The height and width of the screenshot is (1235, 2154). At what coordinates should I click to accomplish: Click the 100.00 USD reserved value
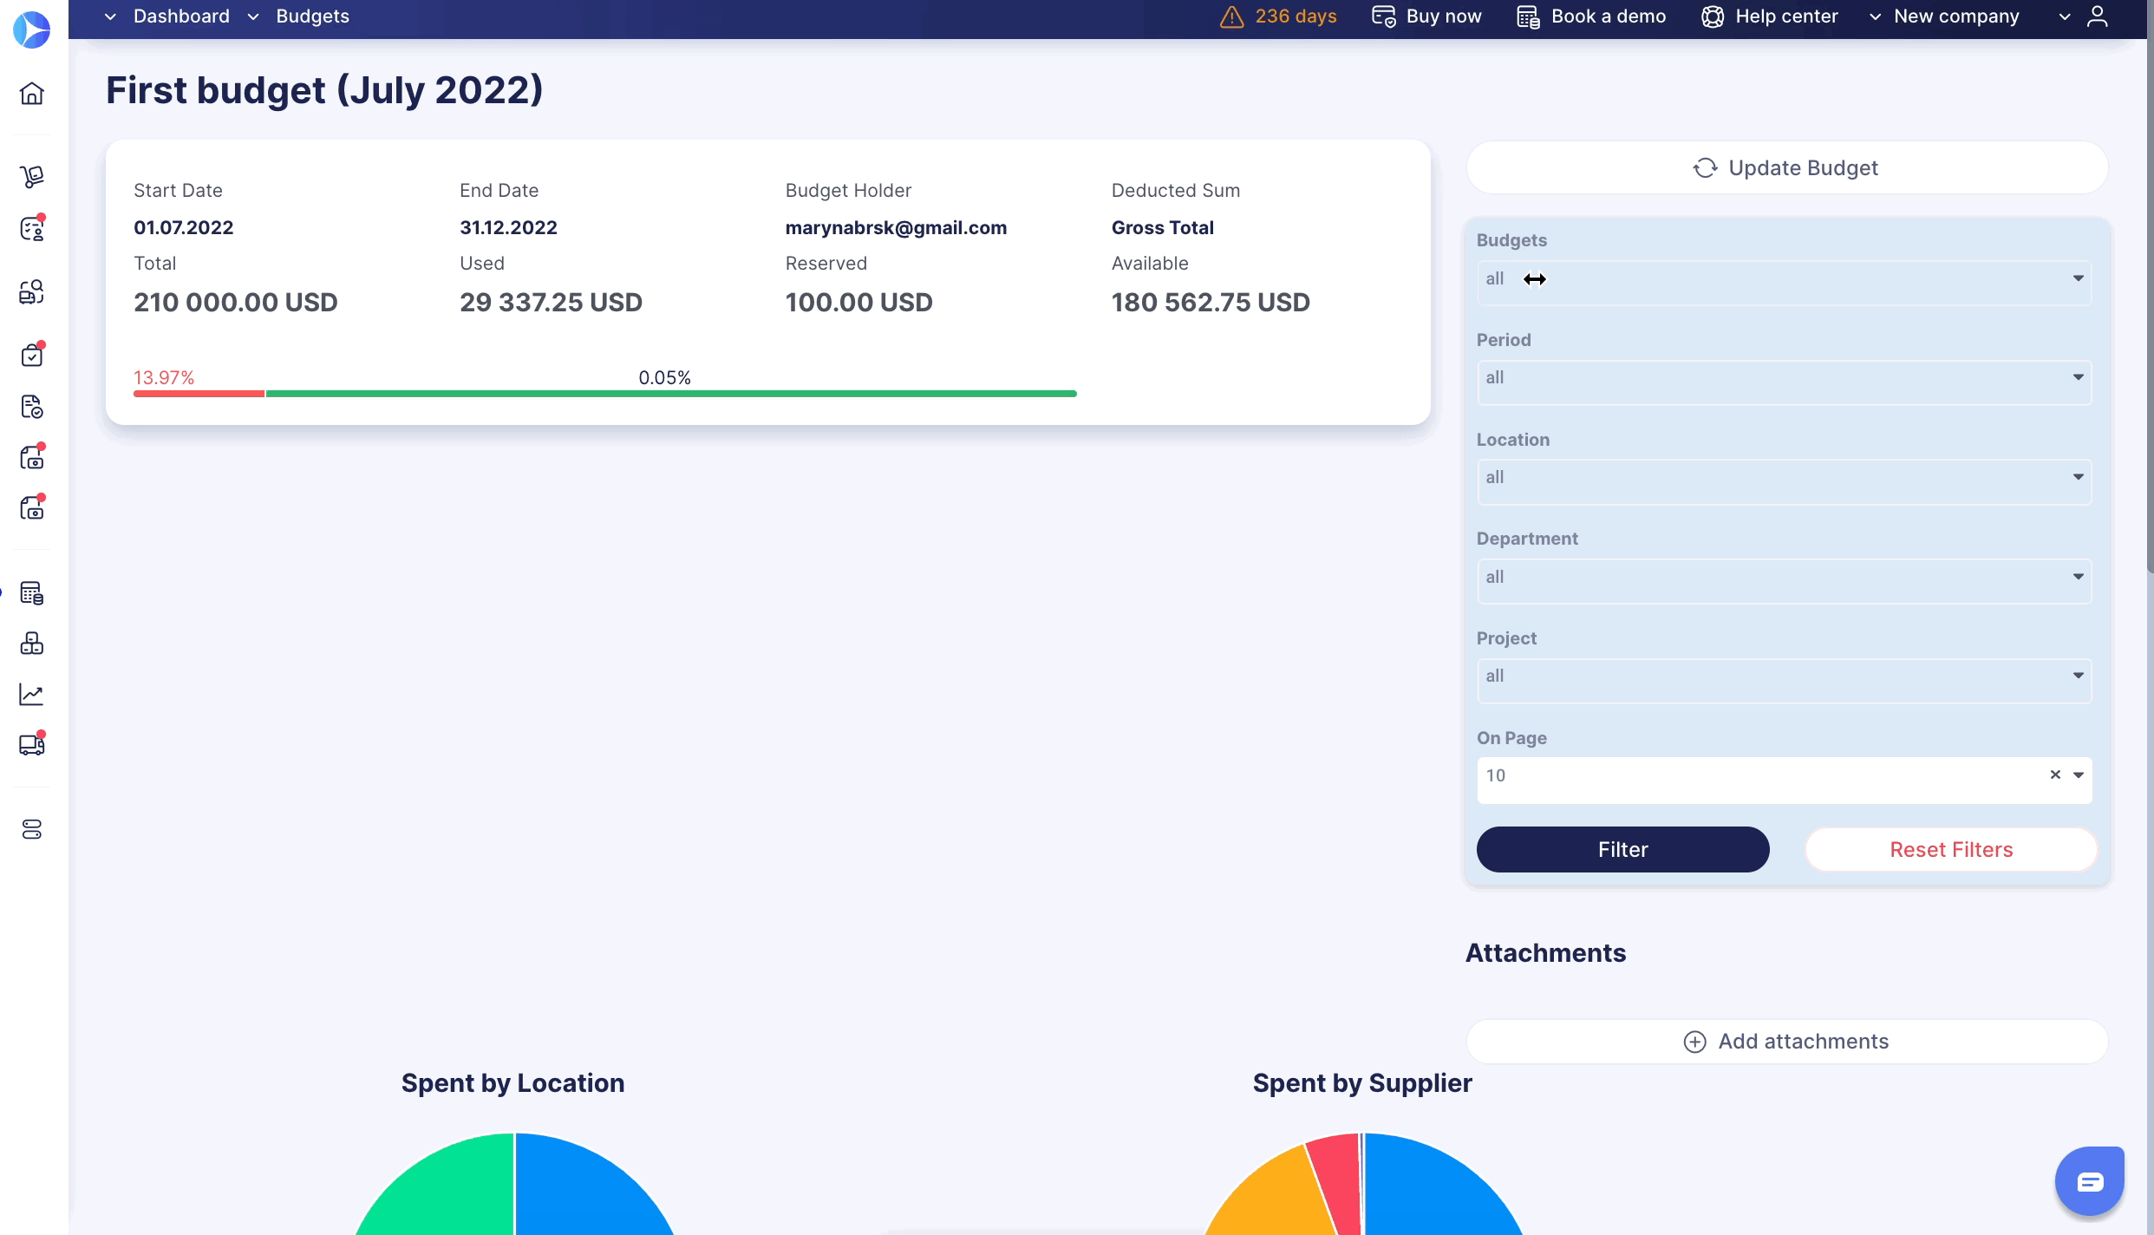858,303
